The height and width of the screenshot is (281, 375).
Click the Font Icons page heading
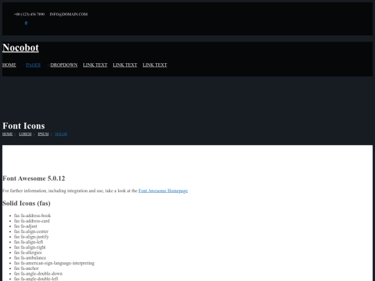24,126
